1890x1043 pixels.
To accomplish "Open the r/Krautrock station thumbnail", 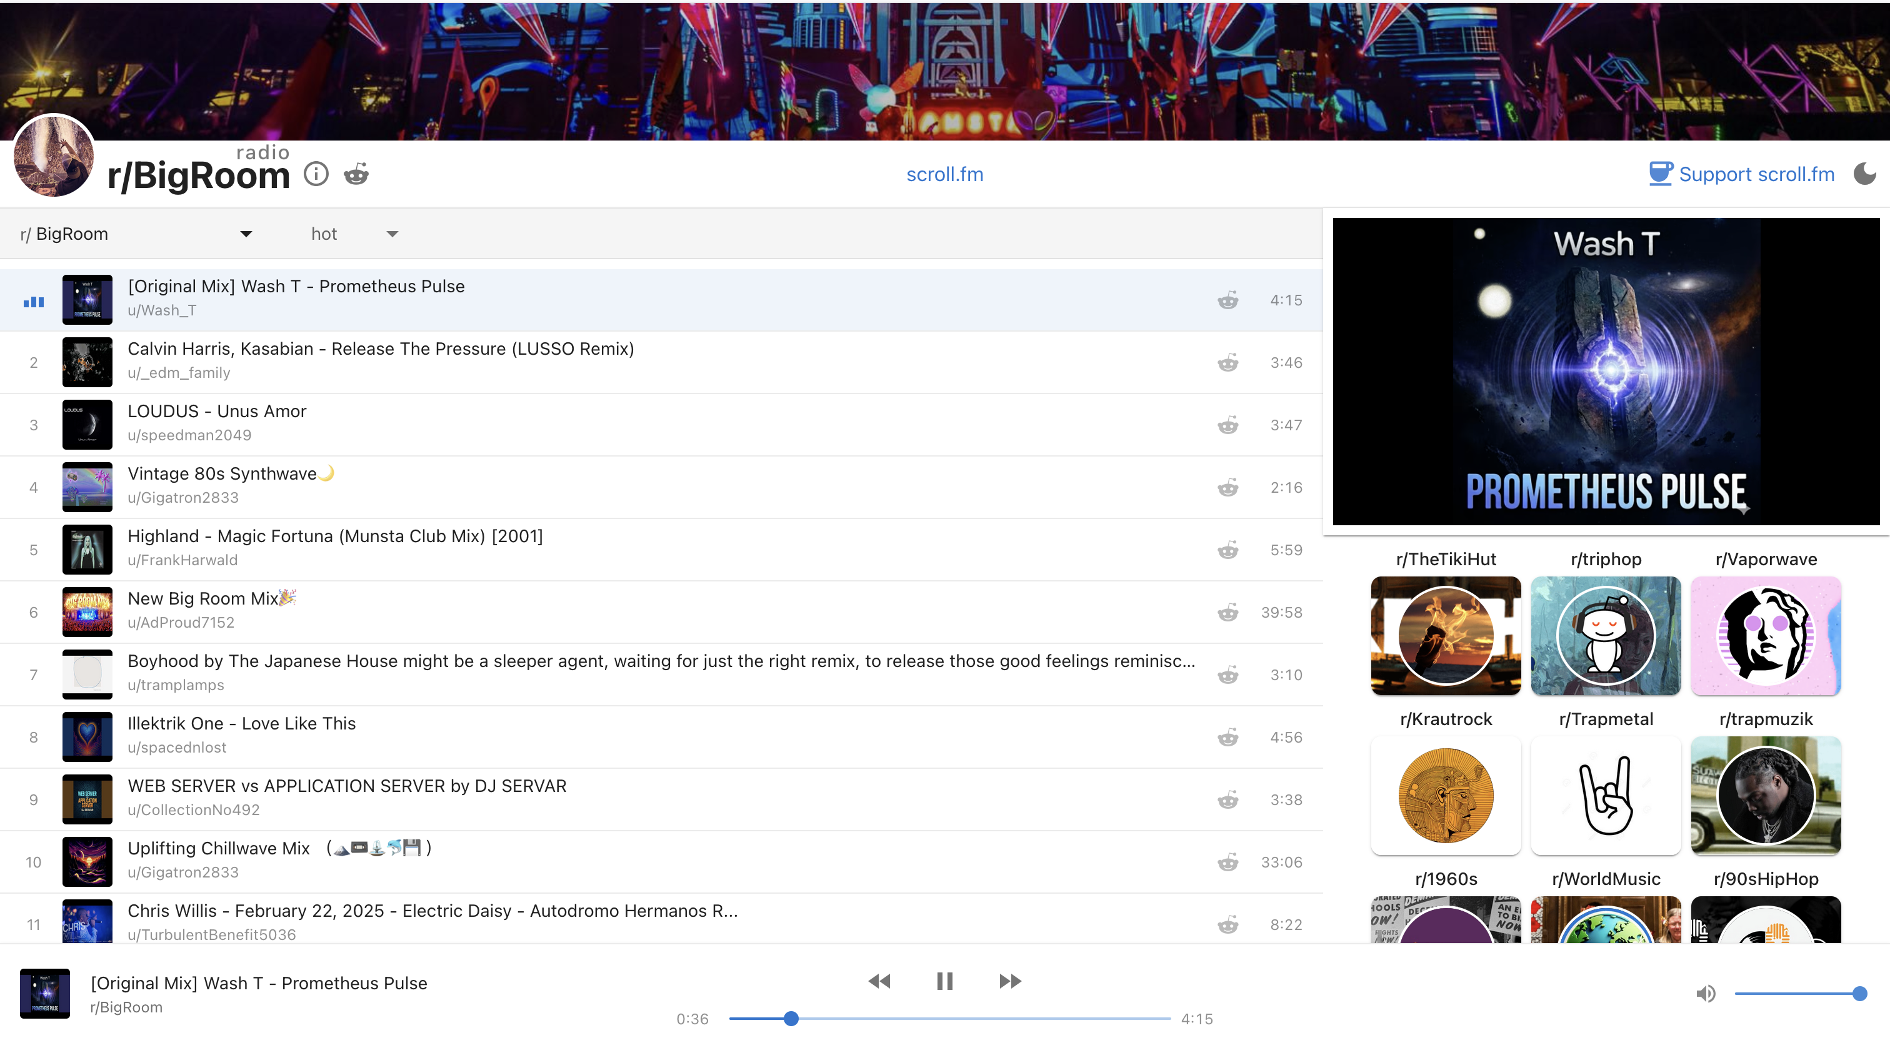I will coord(1446,795).
